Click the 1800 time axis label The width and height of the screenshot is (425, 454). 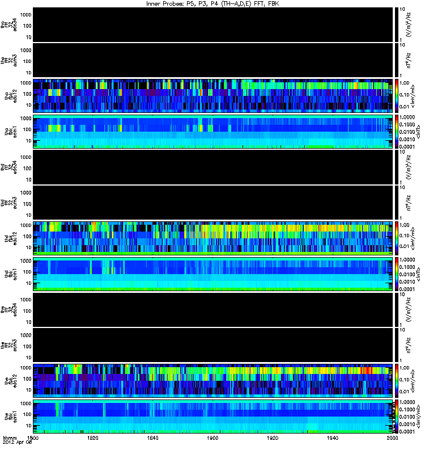[x=33, y=438]
